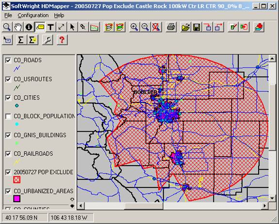Open the Configuration menu
Screen dimensions: 279x224
point(33,16)
